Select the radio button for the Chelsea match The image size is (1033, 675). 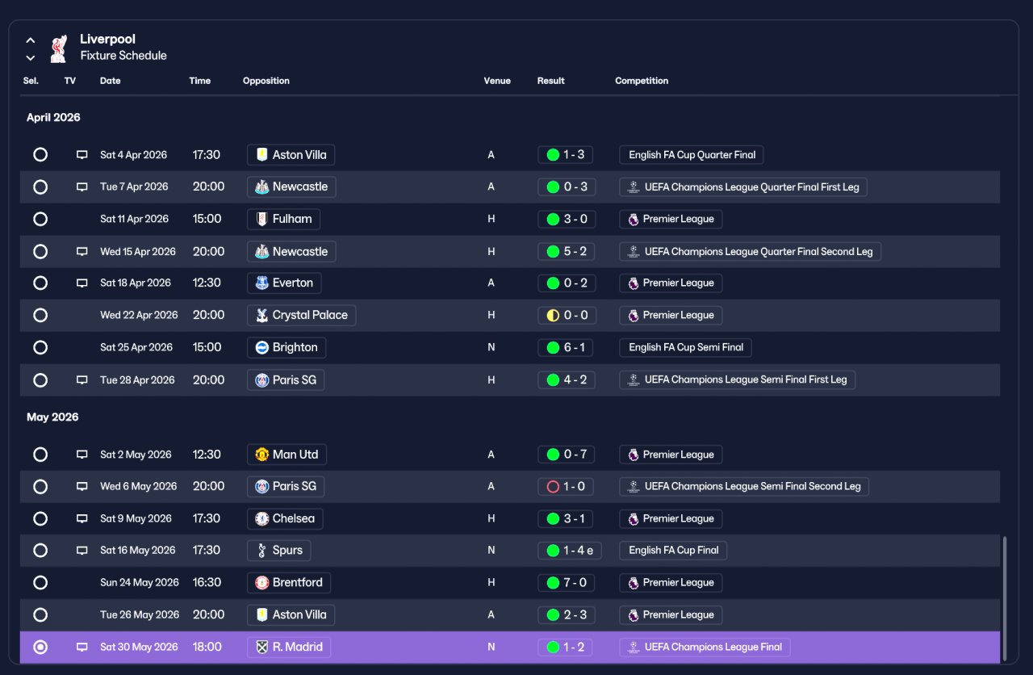(x=40, y=518)
